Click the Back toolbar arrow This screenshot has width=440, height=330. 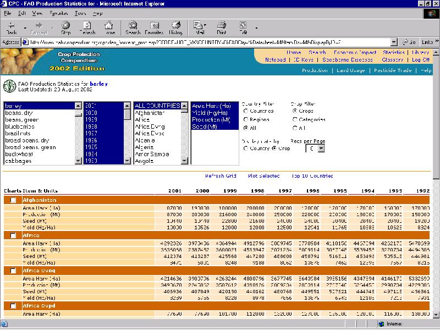point(12,25)
